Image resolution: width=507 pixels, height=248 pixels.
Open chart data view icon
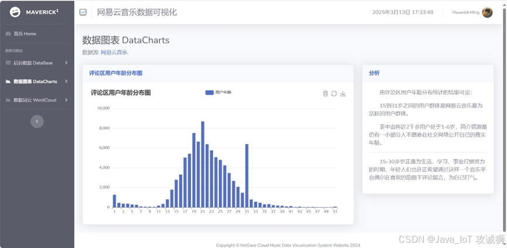(326, 94)
